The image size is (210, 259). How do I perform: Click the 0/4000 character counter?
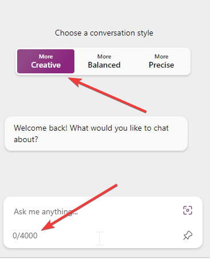point(25,236)
